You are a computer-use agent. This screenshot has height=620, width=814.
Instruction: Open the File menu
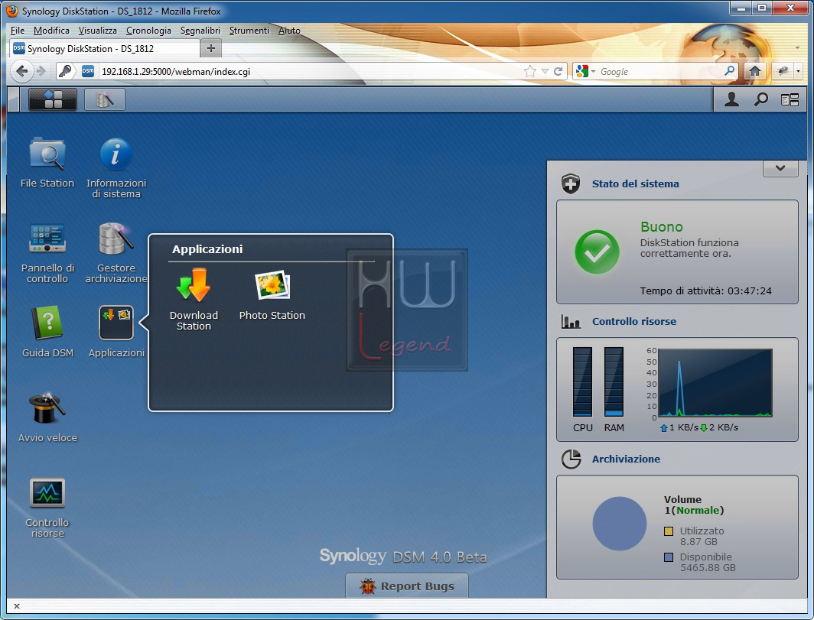(x=17, y=31)
